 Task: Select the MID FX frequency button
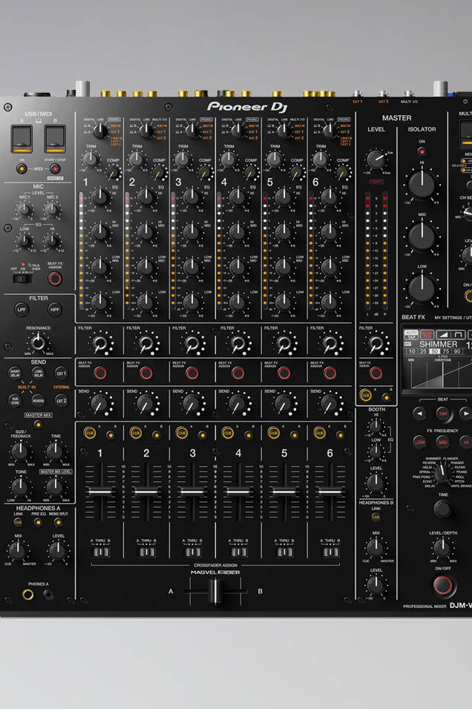[x=443, y=442]
